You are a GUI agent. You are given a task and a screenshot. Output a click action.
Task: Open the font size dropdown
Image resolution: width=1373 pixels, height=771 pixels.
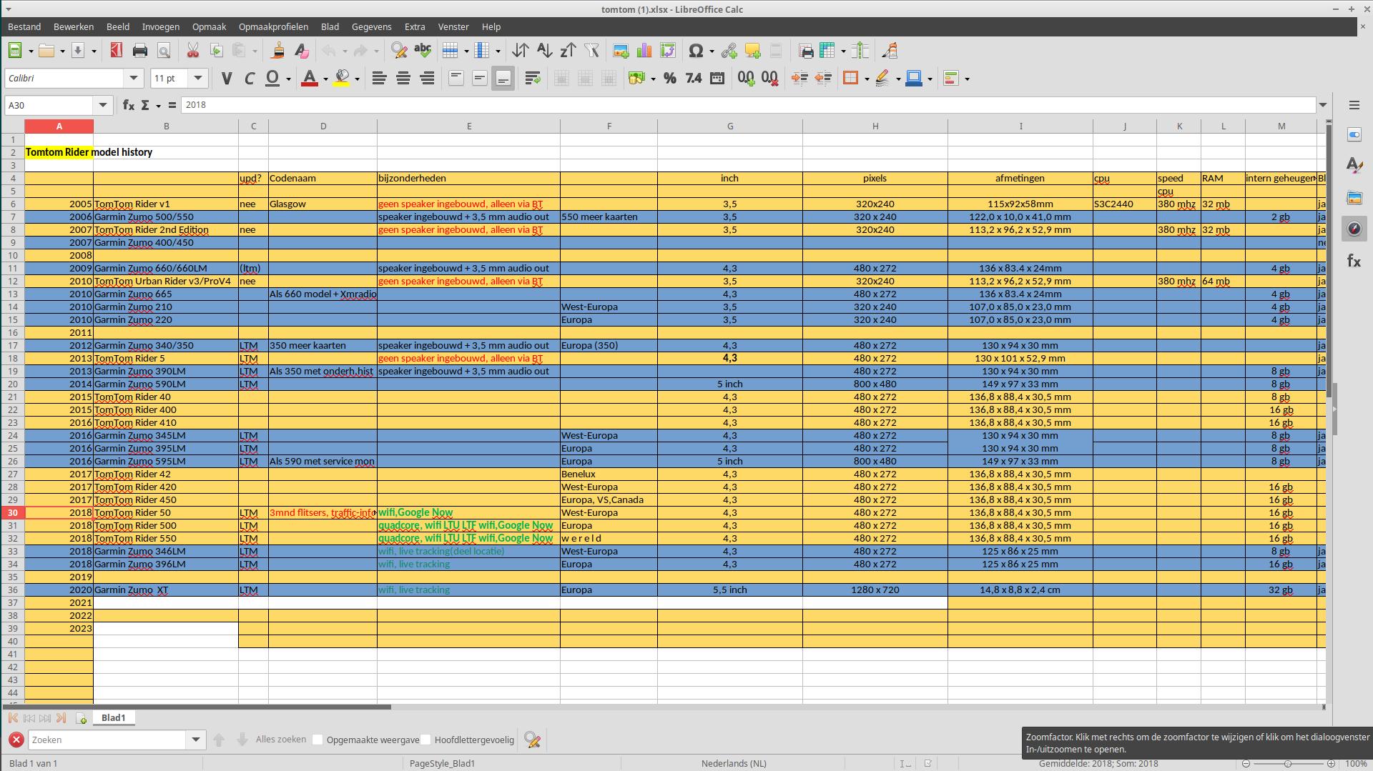tap(198, 79)
